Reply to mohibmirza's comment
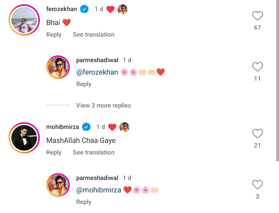The height and width of the screenshot is (213, 279). pos(53,152)
